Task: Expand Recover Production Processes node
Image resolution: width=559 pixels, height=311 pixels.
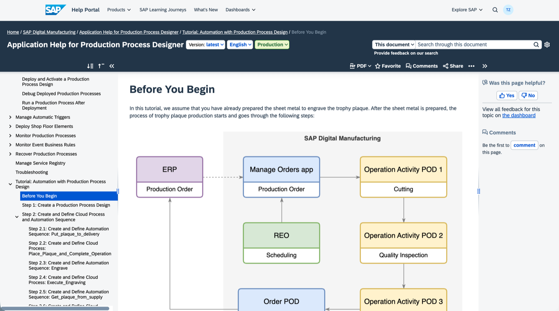Action: click(x=10, y=154)
